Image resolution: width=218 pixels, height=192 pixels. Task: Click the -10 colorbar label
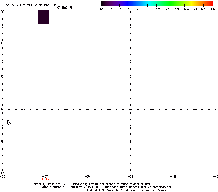pyautogui.click(x=119, y=9)
